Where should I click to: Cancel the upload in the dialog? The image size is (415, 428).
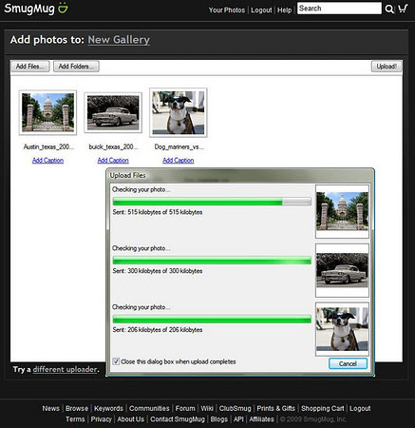(348, 363)
